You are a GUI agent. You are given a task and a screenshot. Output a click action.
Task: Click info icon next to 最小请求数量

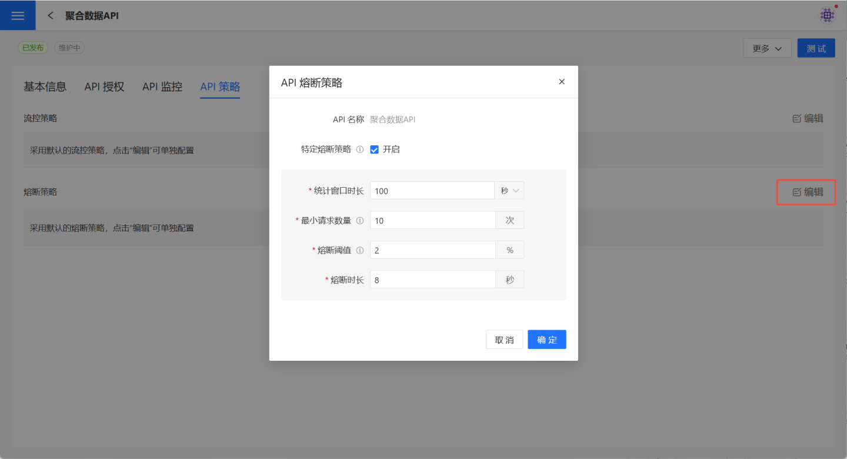coord(360,221)
